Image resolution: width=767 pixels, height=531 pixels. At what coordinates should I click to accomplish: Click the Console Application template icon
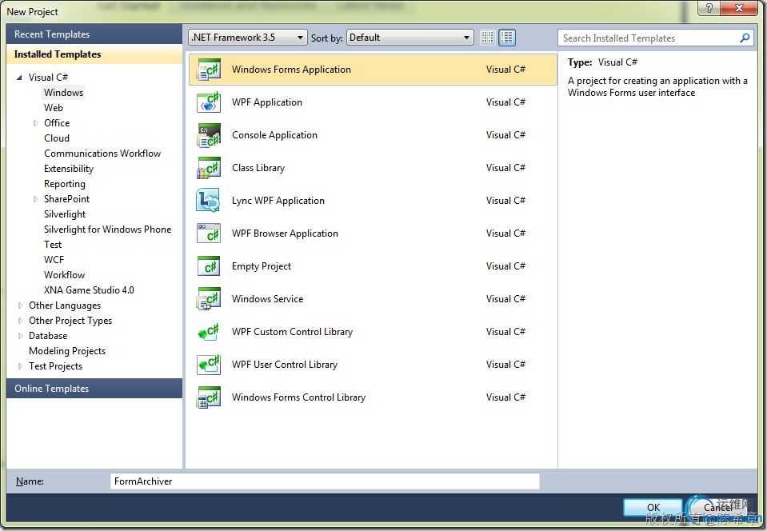coord(209,135)
